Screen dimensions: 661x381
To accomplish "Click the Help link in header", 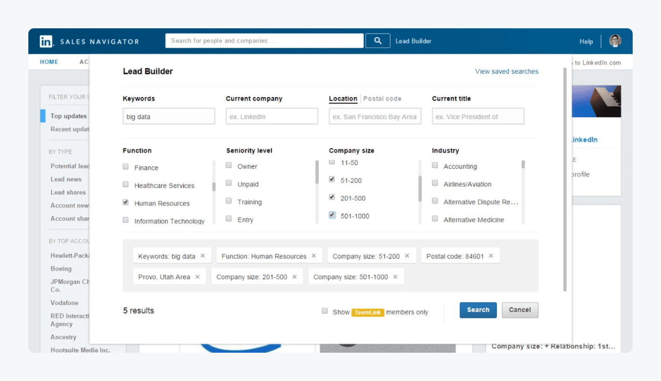I will 586,41.
